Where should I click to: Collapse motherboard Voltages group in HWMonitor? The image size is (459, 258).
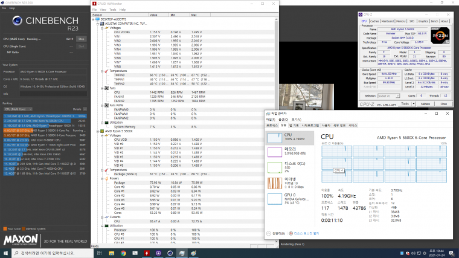(102, 28)
